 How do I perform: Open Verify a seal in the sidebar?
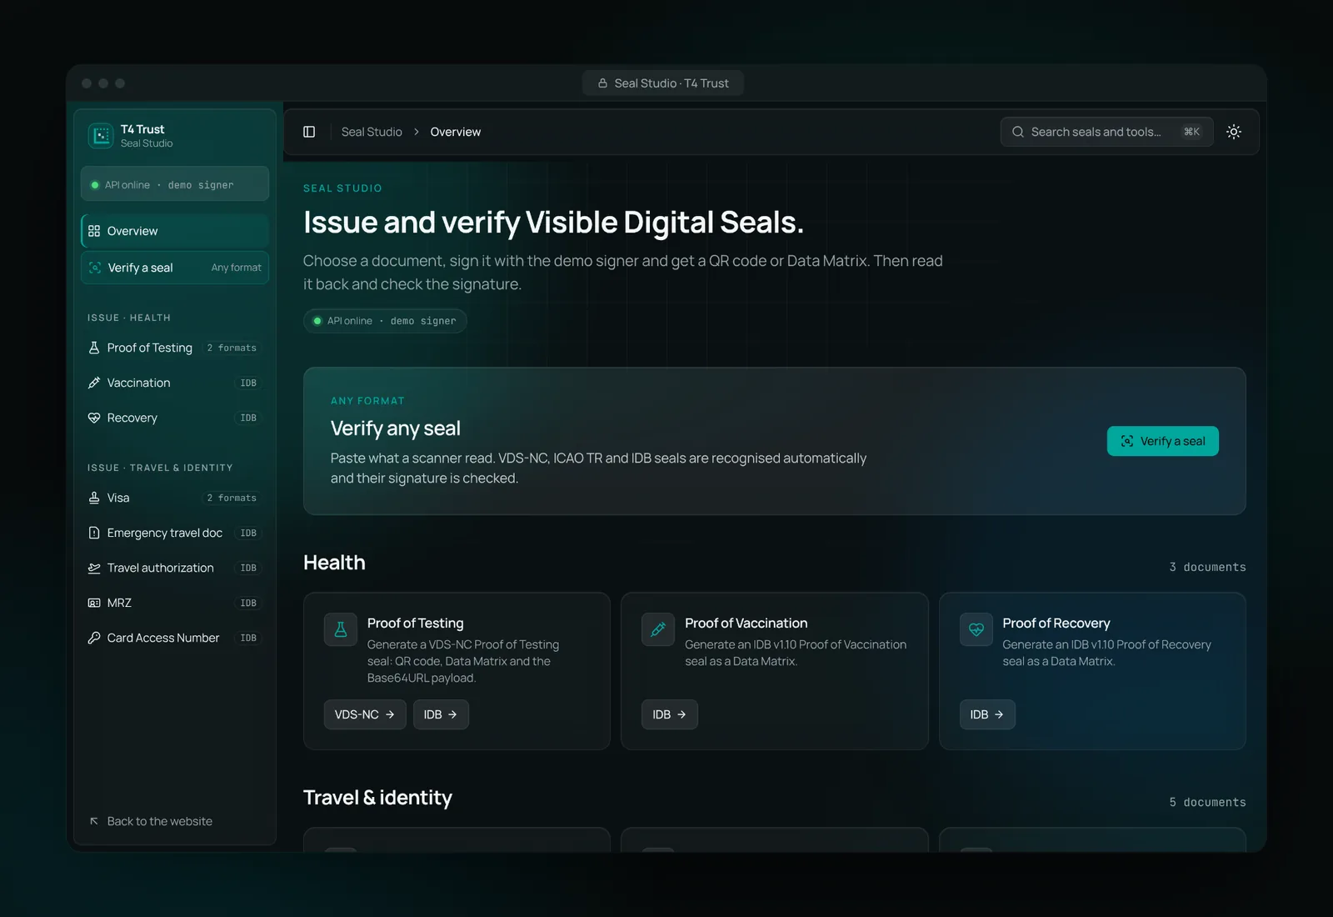click(175, 268)
